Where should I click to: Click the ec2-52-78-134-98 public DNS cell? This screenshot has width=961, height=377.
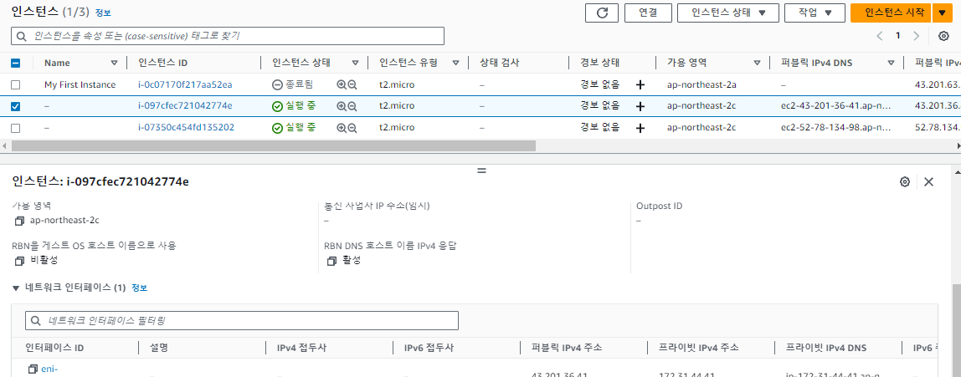[835, 128]
